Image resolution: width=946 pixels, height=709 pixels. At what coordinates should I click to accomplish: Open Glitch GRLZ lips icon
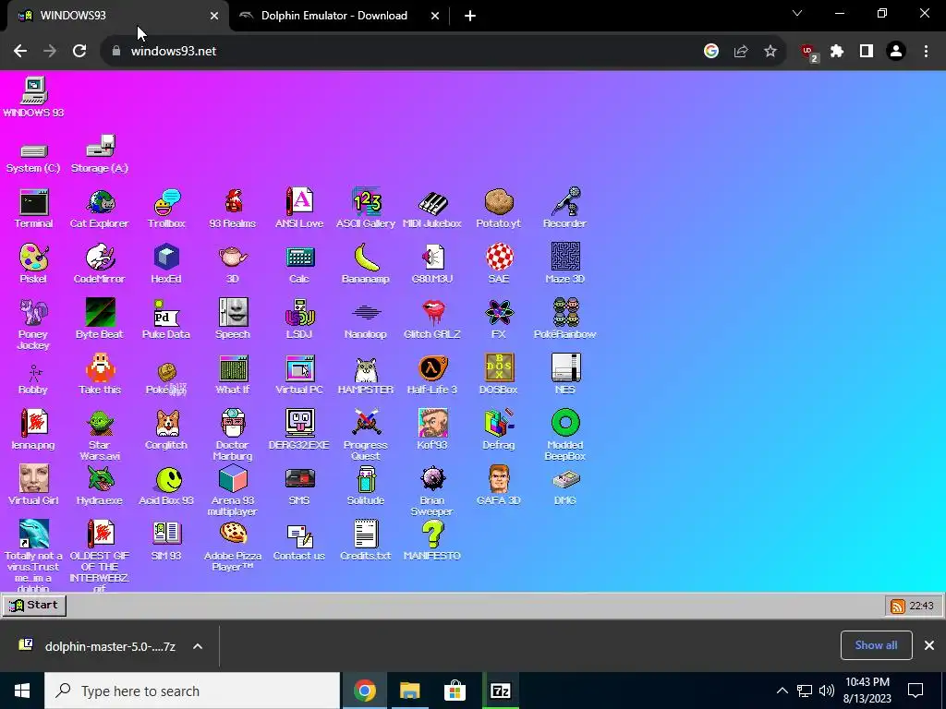click(x=432, y=319)
